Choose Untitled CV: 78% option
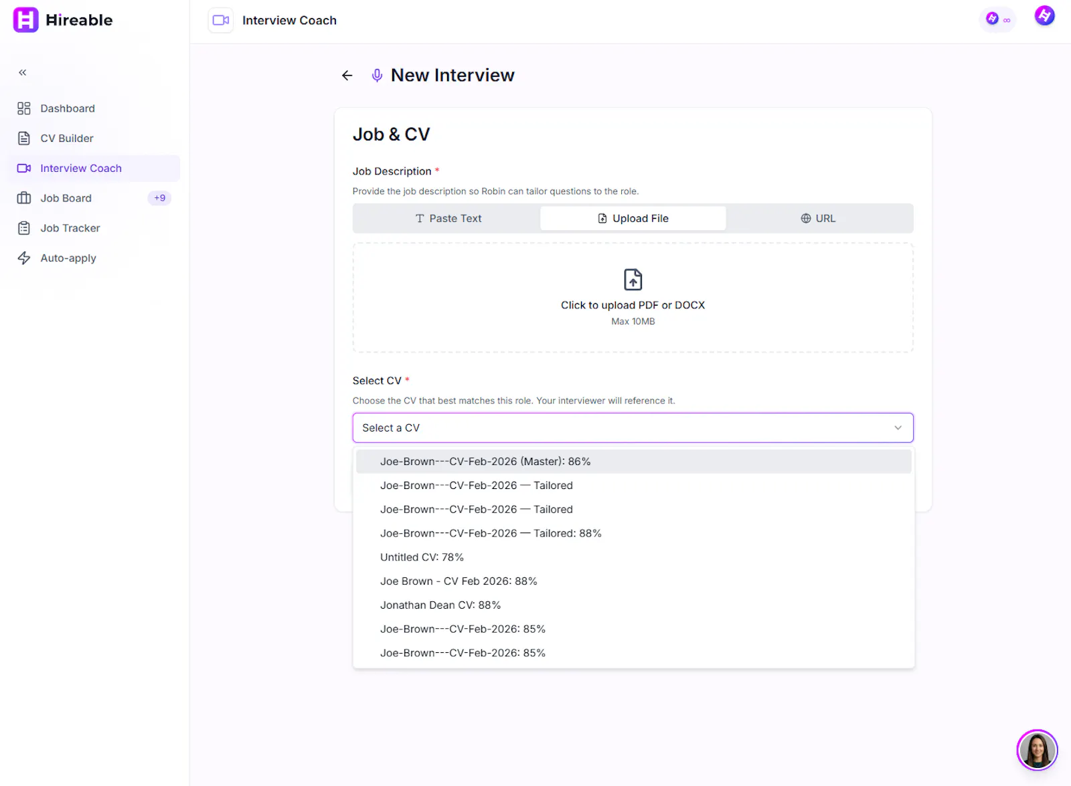Screen dimensions: 1071x786 [x=633, y=557]
